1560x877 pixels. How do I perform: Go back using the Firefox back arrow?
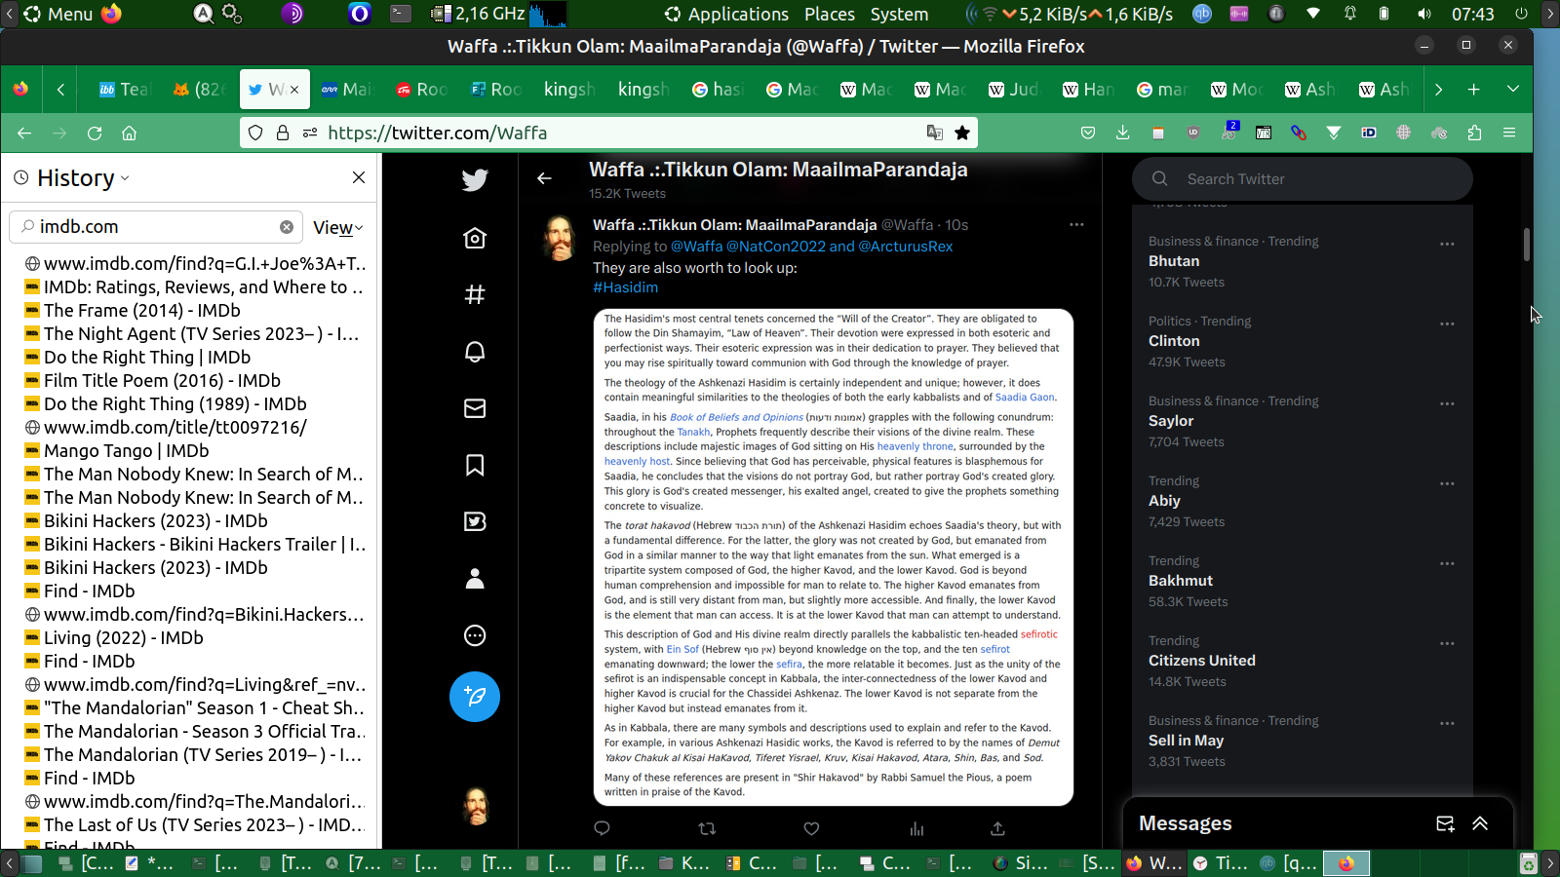[x=24, y=133]
